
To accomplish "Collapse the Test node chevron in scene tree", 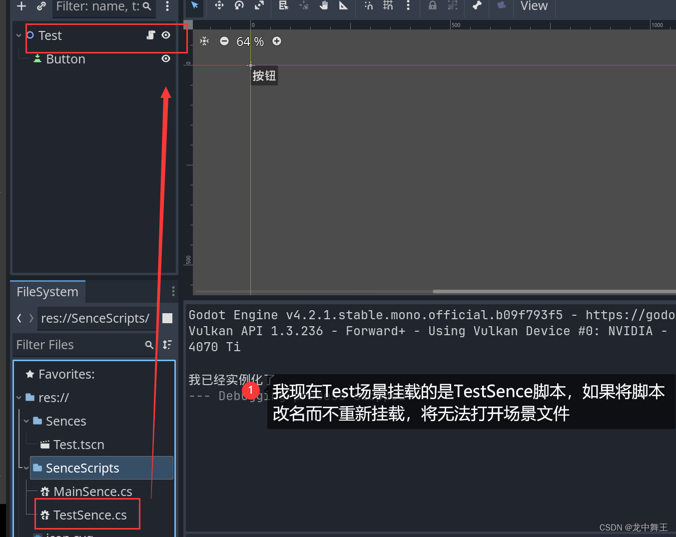I will point(19,35).
